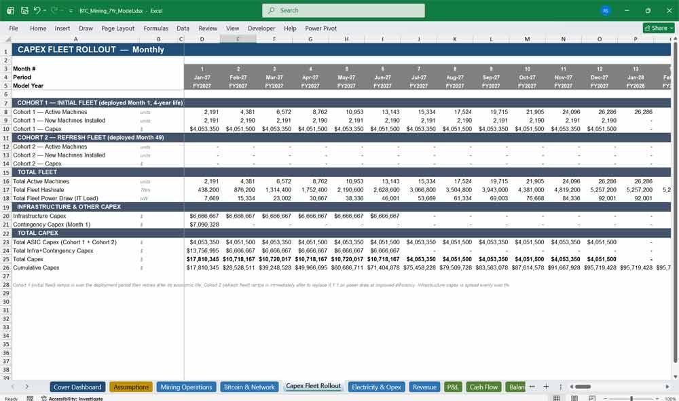This screenshot has width=679, height=401.
Task: Open the Help ribbon tab
Action: pos(290,28)
